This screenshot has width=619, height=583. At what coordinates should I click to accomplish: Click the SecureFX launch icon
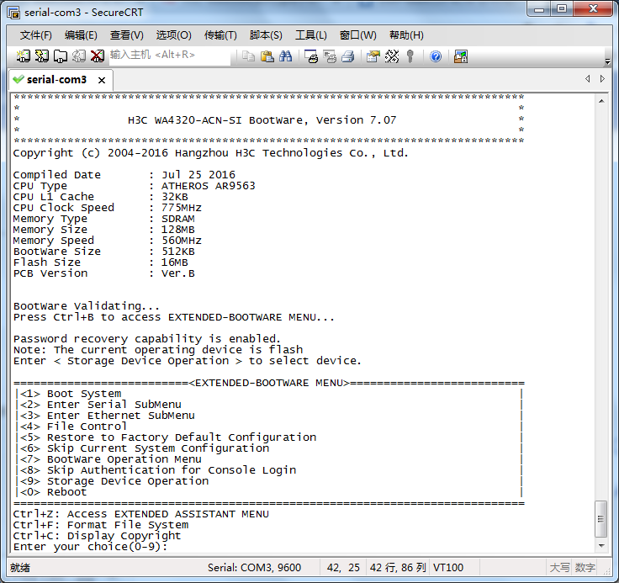click(461, 56)
